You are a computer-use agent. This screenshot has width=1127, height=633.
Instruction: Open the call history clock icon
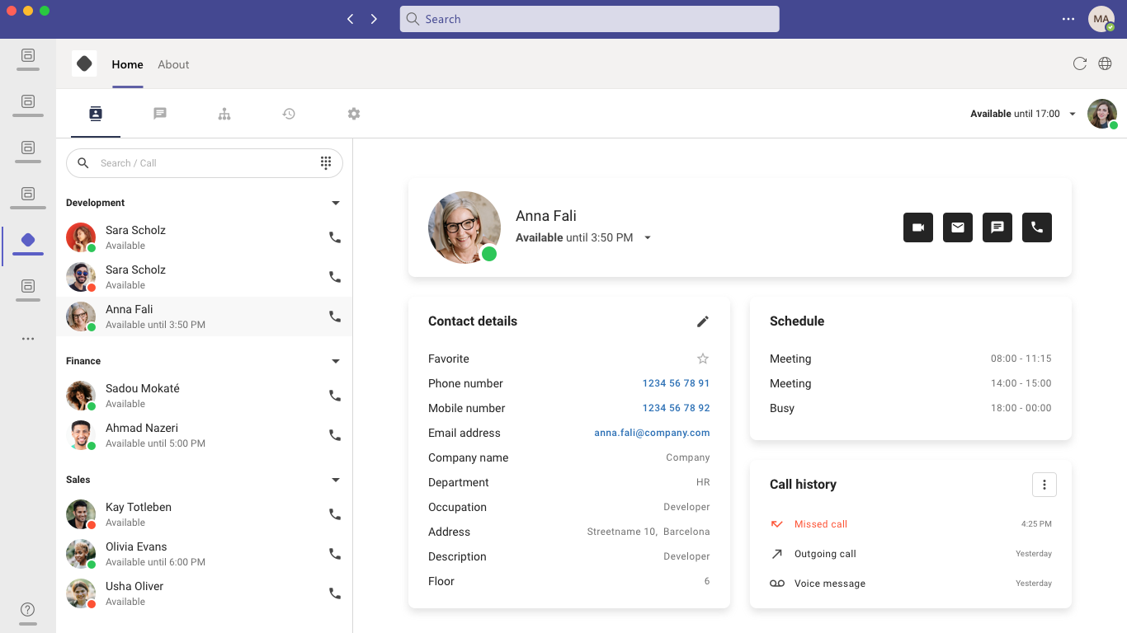click(289, 113)
